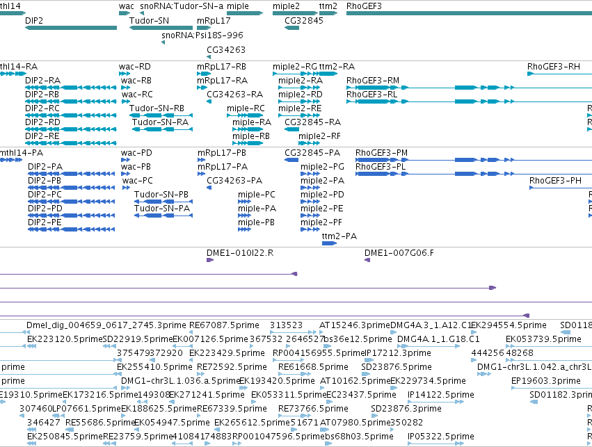Select the IP14122.5prime EST label

point(441,395)
